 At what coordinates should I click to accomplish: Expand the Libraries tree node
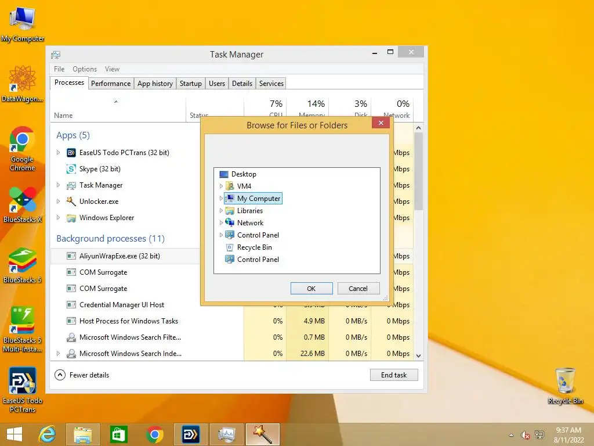(221, 210)
